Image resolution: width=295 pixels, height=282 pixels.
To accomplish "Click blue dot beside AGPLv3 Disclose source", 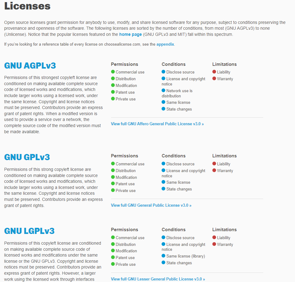I will (163, 72).
